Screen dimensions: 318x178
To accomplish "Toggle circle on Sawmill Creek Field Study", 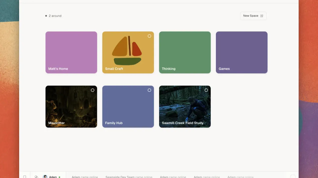I will pyautogui.click(x=206, y=90).
